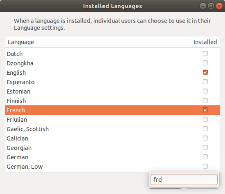Check the Dutch installed checkbox
The width and height of the screenshot is (225, 194).
[x=205, y=54]
